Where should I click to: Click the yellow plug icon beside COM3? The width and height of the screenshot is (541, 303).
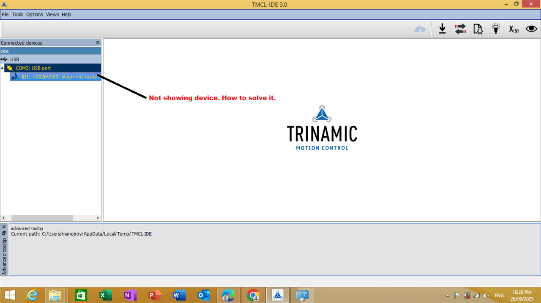10,68
